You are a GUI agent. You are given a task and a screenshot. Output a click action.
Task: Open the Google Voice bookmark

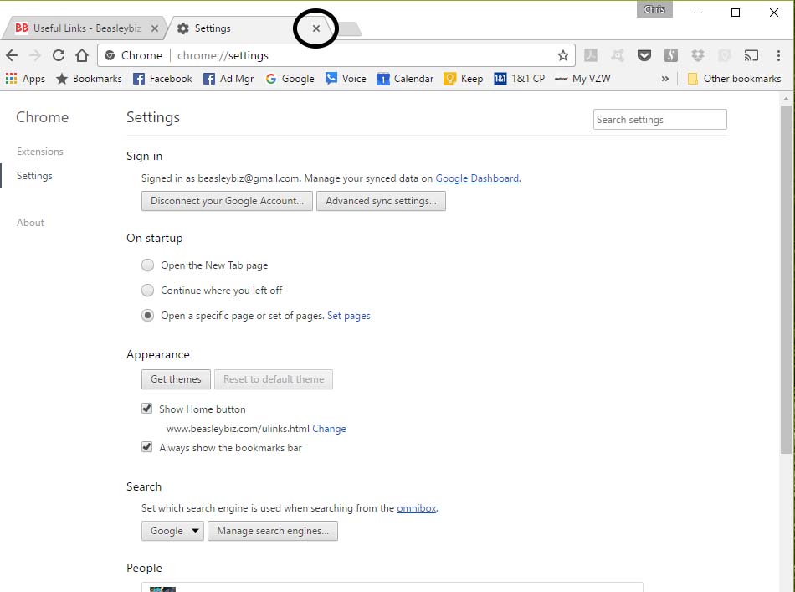coord(346,78)
